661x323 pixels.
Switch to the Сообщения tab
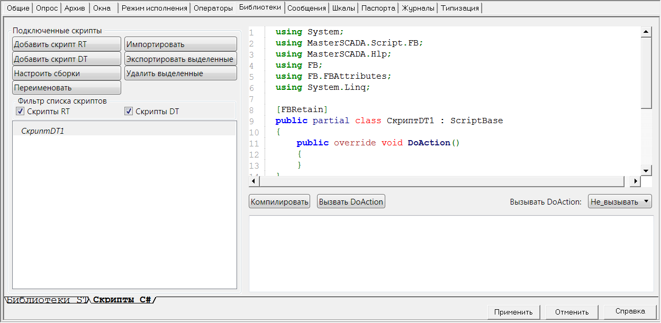click(x=307, y=8)
